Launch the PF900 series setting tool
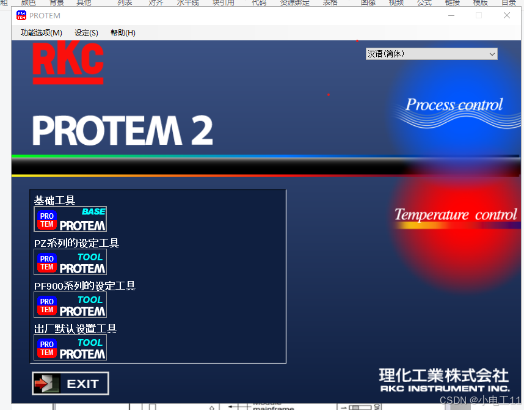Screen dimensions: 524x410 (70, 305)
